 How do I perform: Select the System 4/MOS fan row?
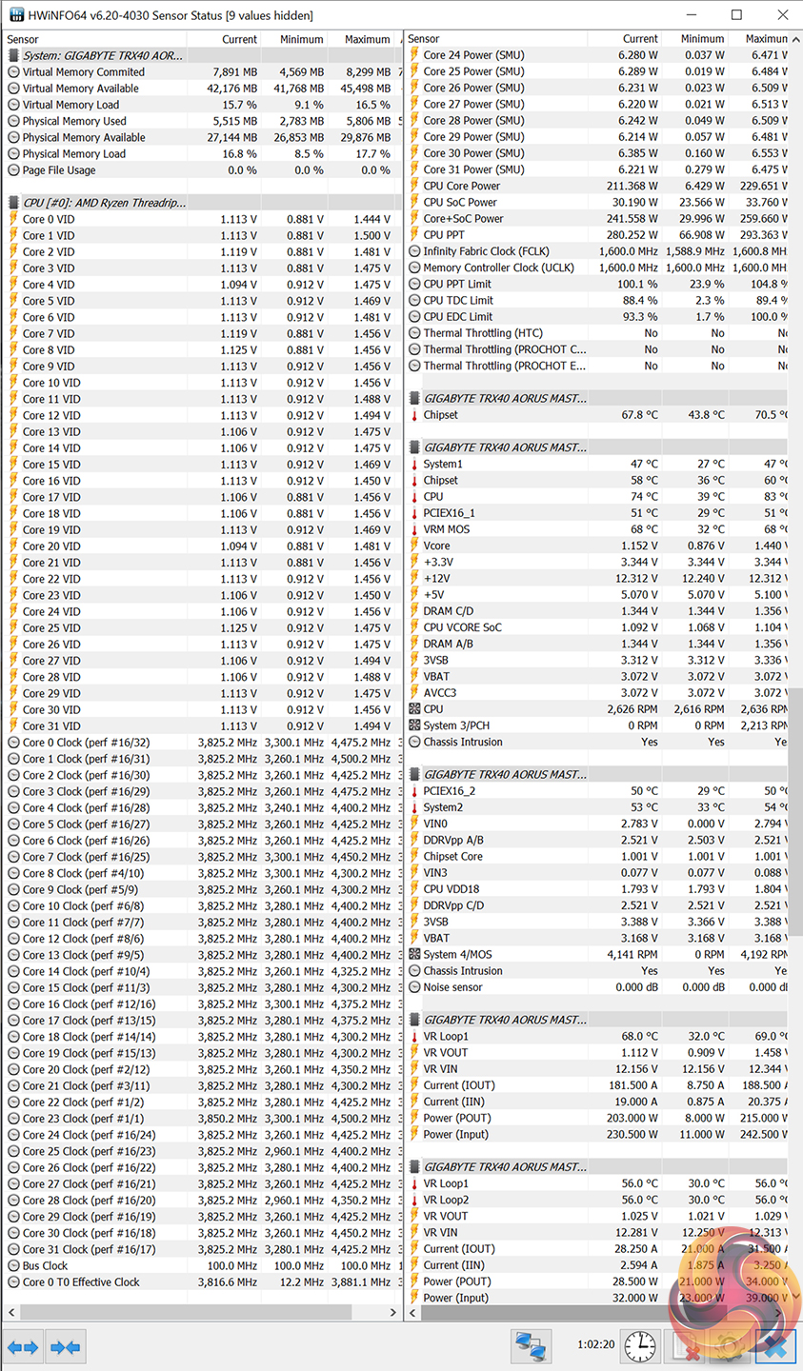pos(598,954)
